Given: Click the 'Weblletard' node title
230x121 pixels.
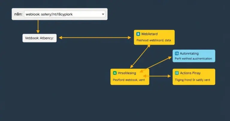Looking at the screenshot, I should (x=149, y=34).
